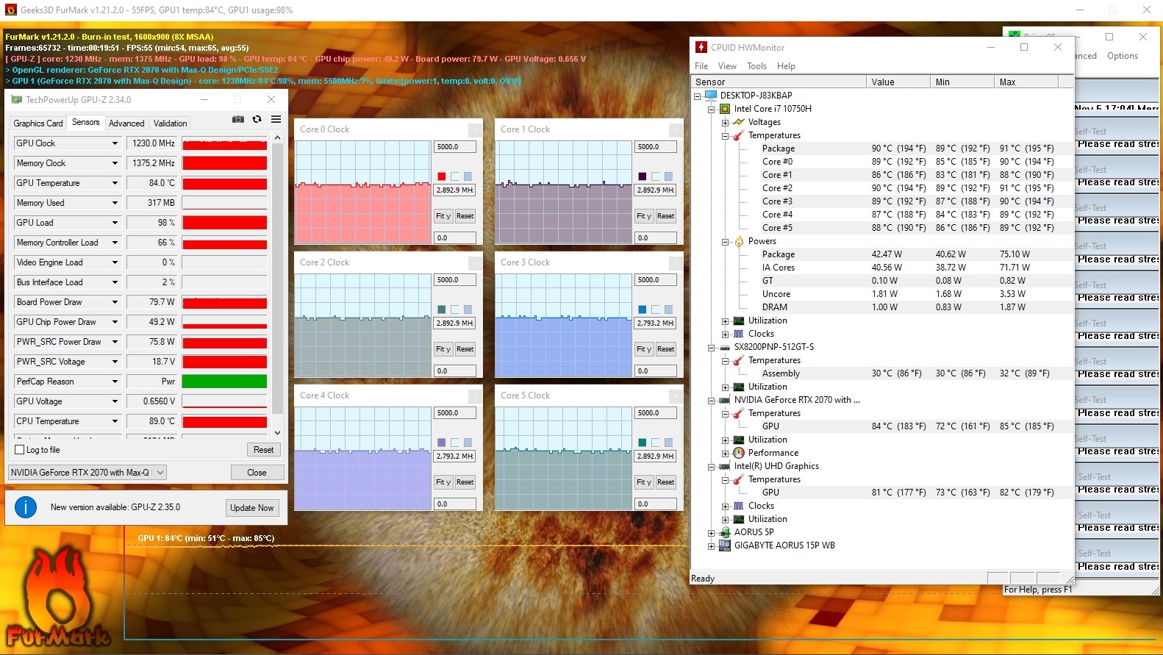
Task: Open Options menu in the background window
Action: tap(1122, 56)
